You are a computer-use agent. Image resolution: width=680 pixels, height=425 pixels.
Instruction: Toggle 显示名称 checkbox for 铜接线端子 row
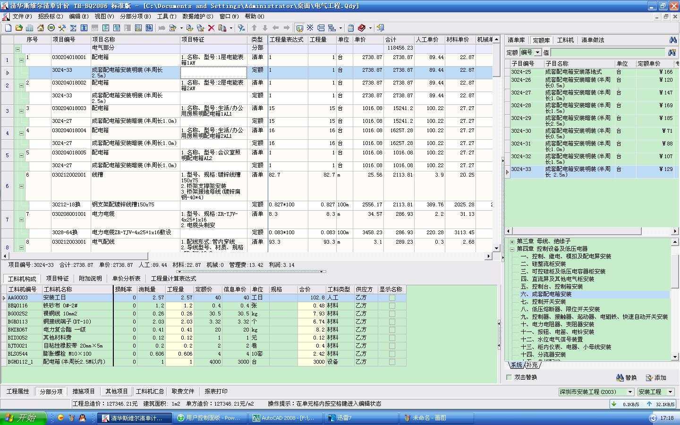392,322
